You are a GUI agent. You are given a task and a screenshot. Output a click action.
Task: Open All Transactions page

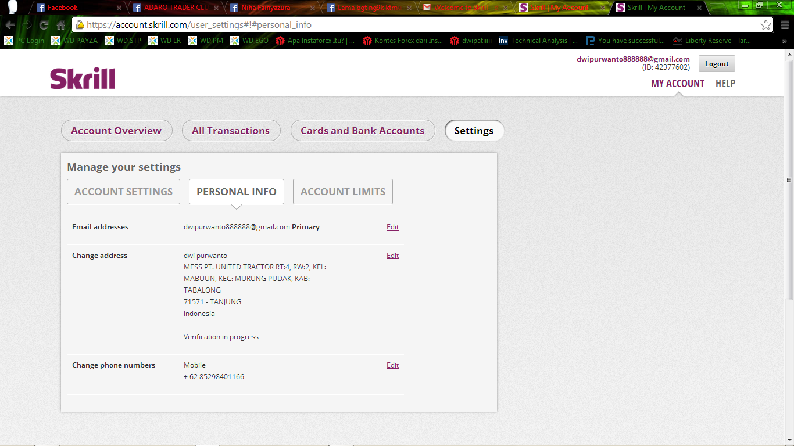pos(231,131)
